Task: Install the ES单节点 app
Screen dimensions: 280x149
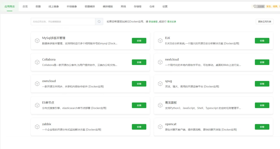Action: [139, 105]
